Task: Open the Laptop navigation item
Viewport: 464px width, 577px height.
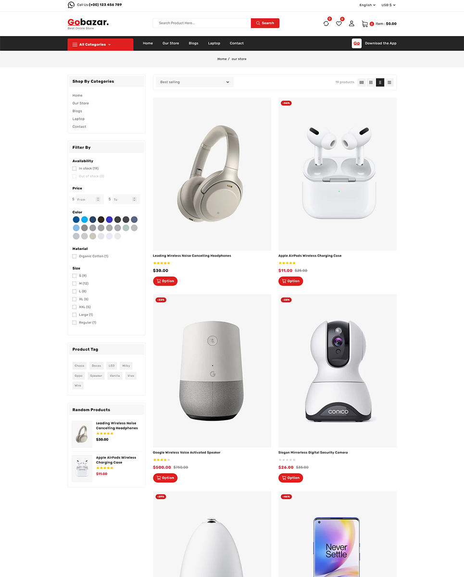Action: pos(214,43)
